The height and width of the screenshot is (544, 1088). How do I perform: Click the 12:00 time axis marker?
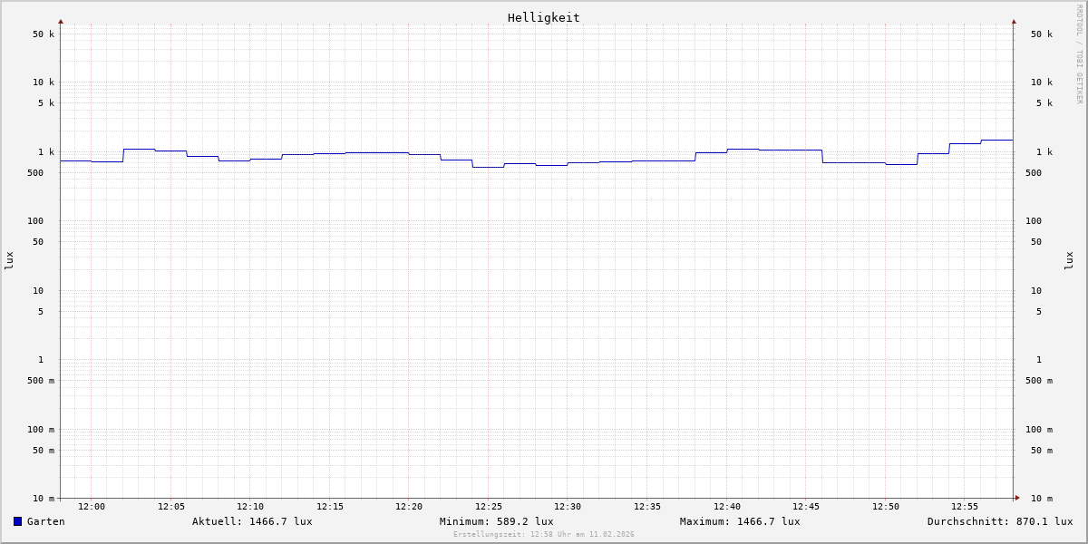tap(92, 507)
